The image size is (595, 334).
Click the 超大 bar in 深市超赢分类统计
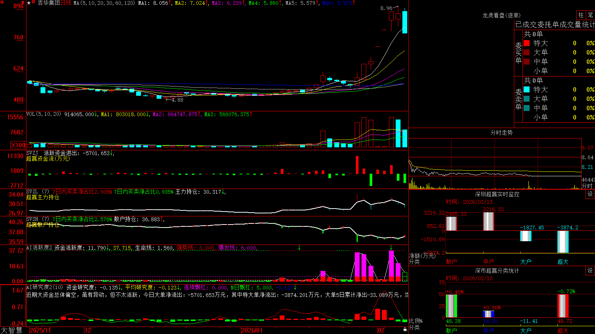click(563, 306)
